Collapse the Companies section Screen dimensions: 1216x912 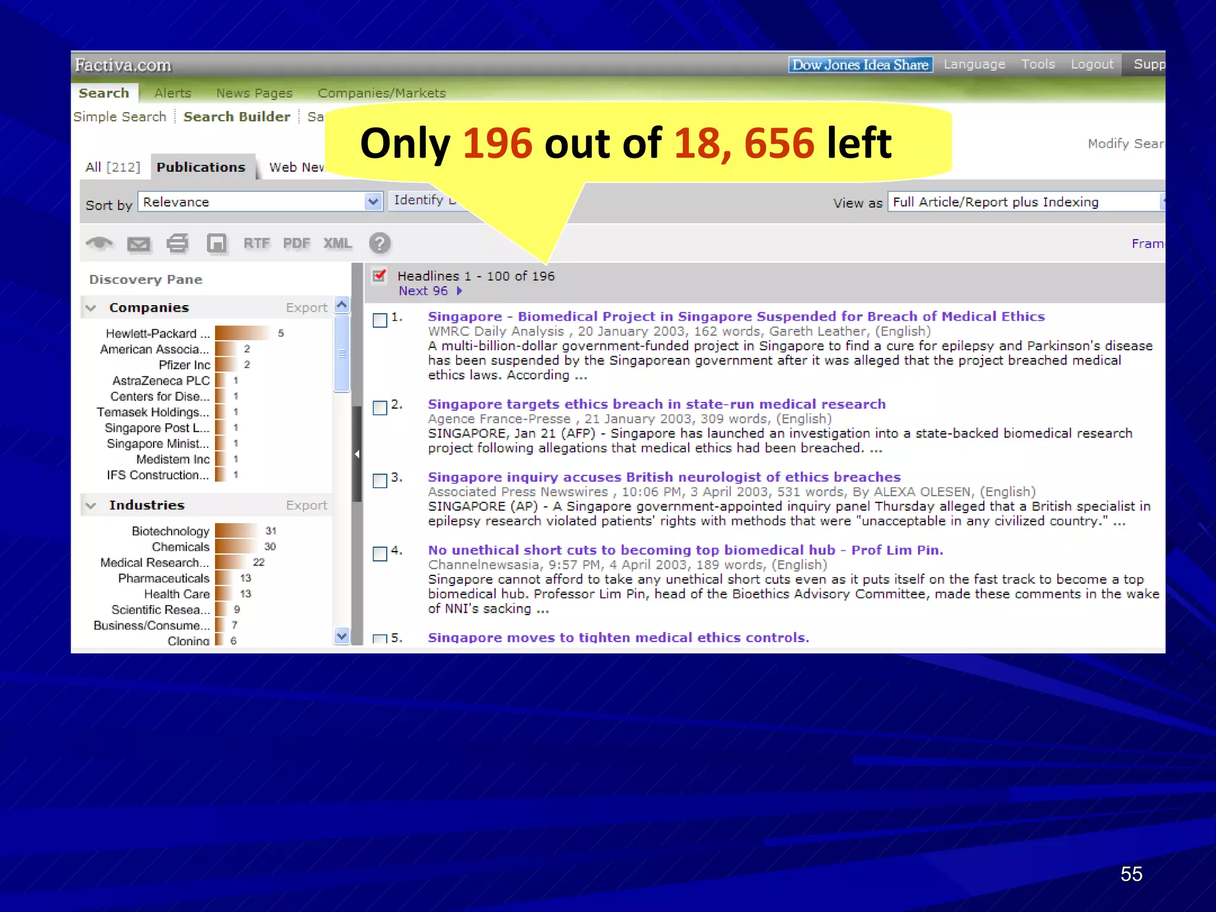coord(91,308)
